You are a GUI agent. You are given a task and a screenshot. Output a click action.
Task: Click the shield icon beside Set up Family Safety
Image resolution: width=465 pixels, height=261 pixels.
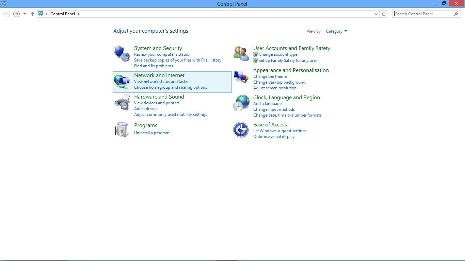tap(255, 60)
